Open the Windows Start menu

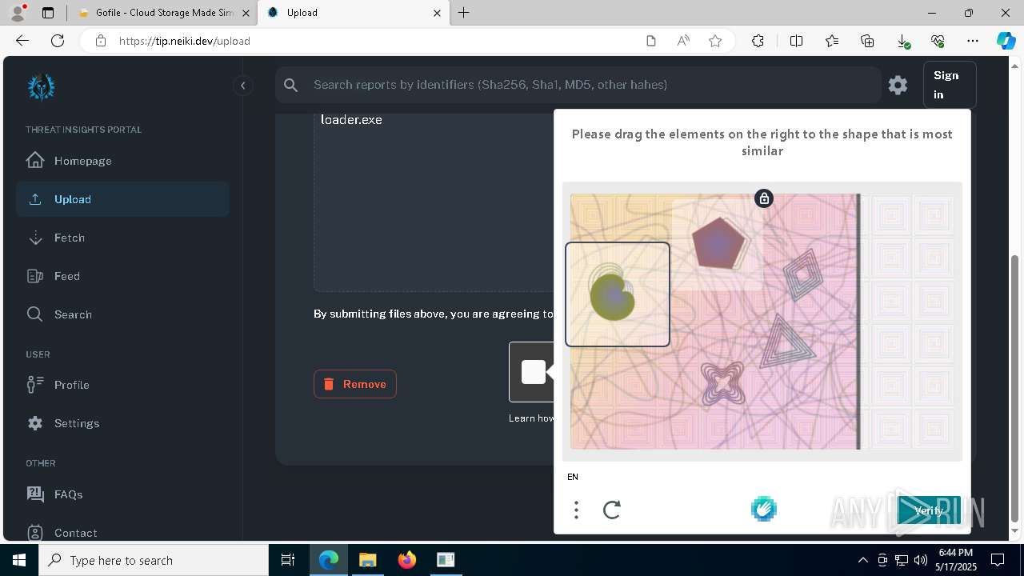coord(19,560)
